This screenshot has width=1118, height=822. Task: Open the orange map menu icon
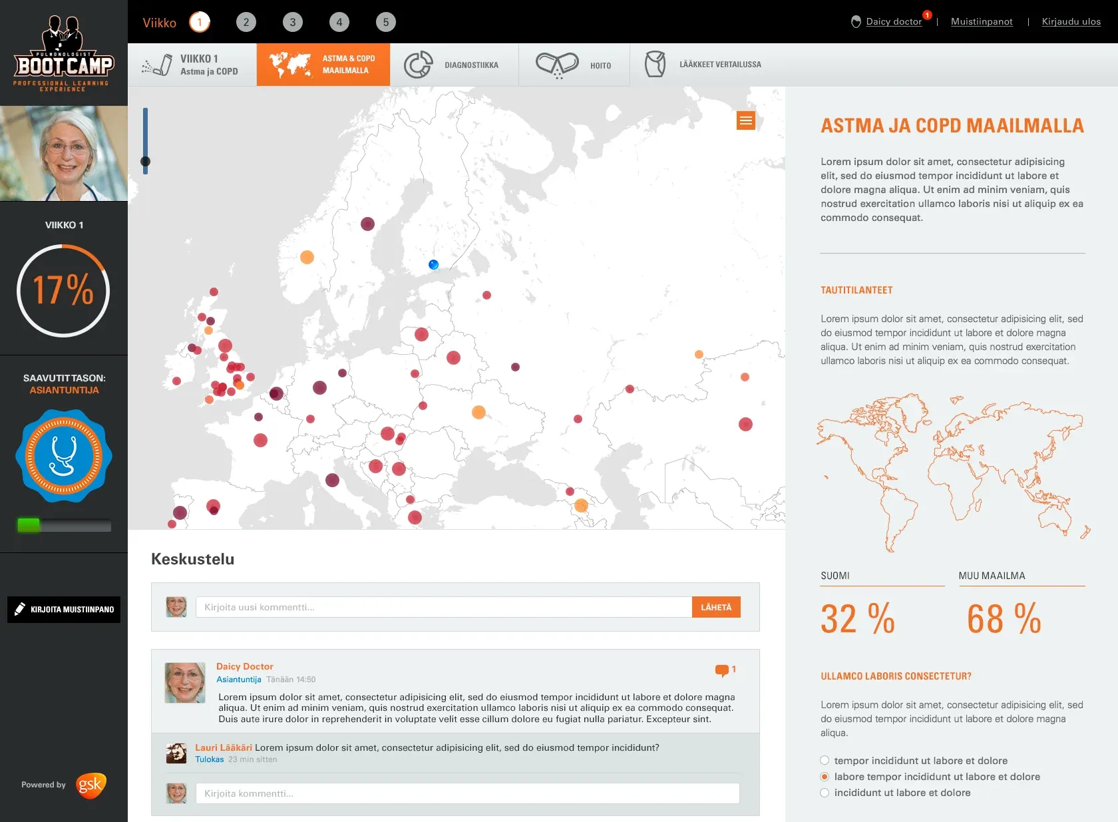(x=746, y=120)
